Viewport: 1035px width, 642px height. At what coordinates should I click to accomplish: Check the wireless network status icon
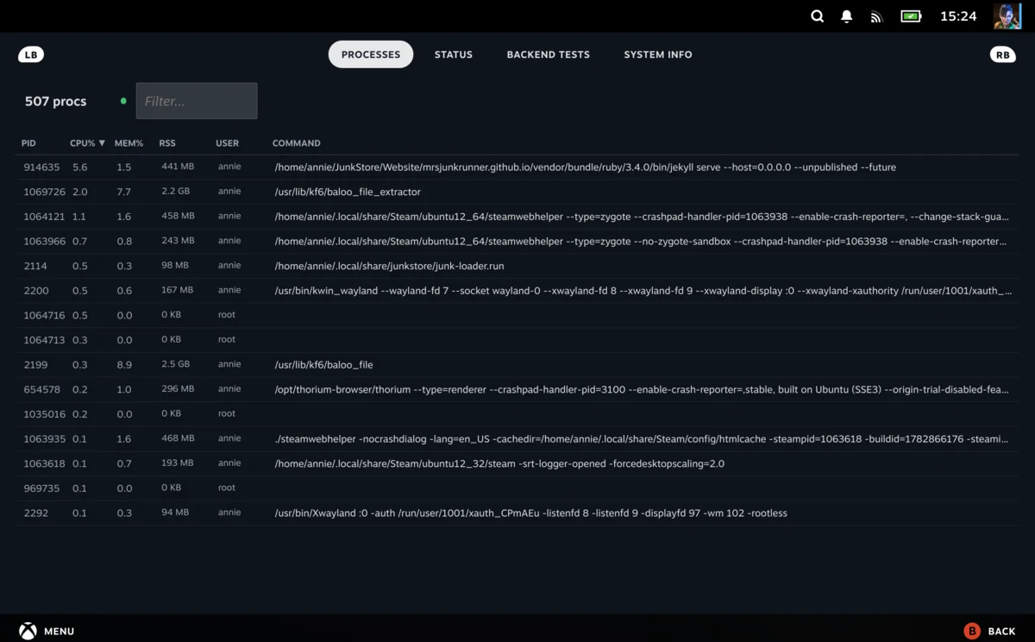(x=876, y=16)
